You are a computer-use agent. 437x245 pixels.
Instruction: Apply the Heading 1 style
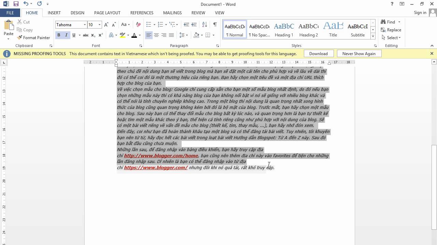284,30
